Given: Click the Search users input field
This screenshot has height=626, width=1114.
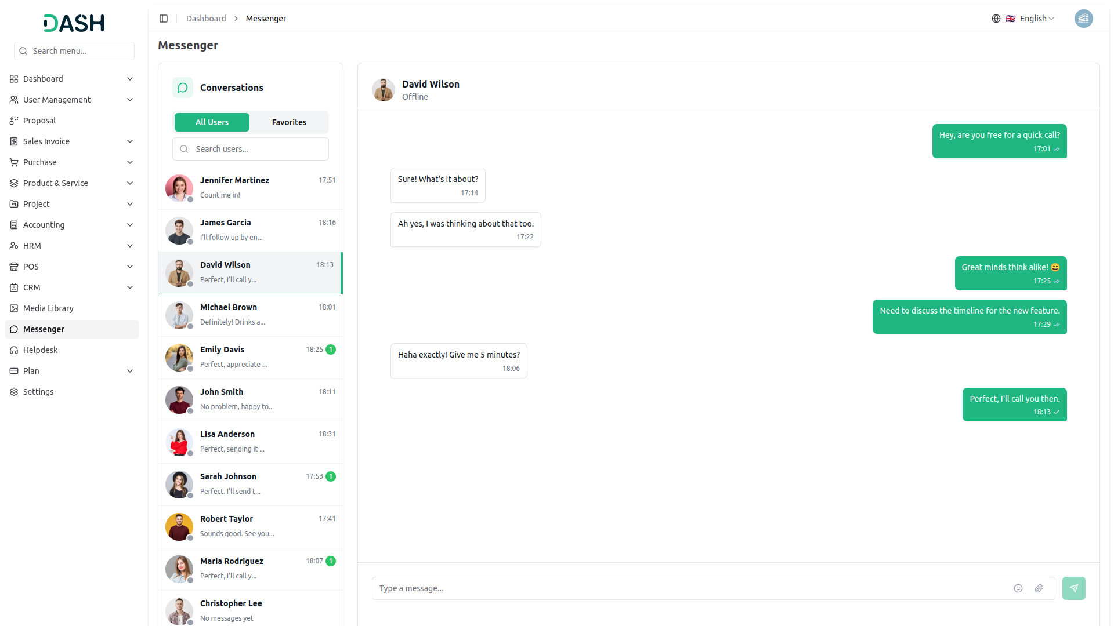Looking at the screenshot, I should pos(258,149).
